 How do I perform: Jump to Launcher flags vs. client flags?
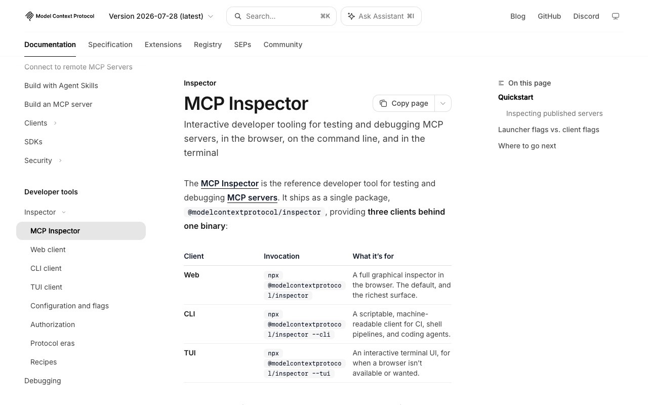pyautogui.click(x=549, y=130)
